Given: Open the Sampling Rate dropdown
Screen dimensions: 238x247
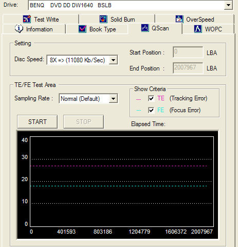Looking at the screenshot, I should (113, 99).
